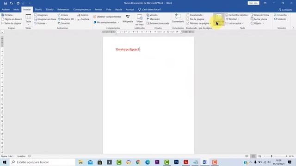Expand the WordArt gallery

pyautogui.click(x=232, y=19)
